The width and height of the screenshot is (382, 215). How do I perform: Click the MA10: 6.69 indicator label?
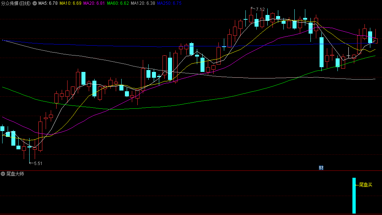pyautogui.click(x=70, y=3)
